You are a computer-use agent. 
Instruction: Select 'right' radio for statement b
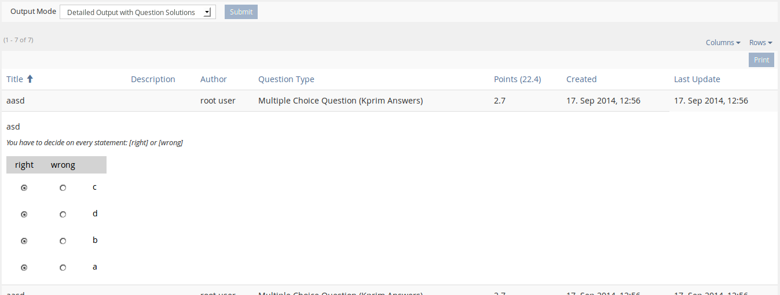pyautogui.click(x=24, y=241)
